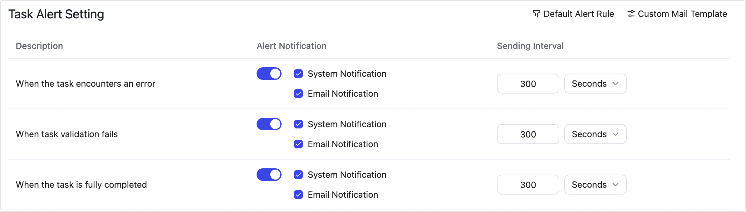Click interval field for task error row
746x212 pixels.
[x=528, y=84]
